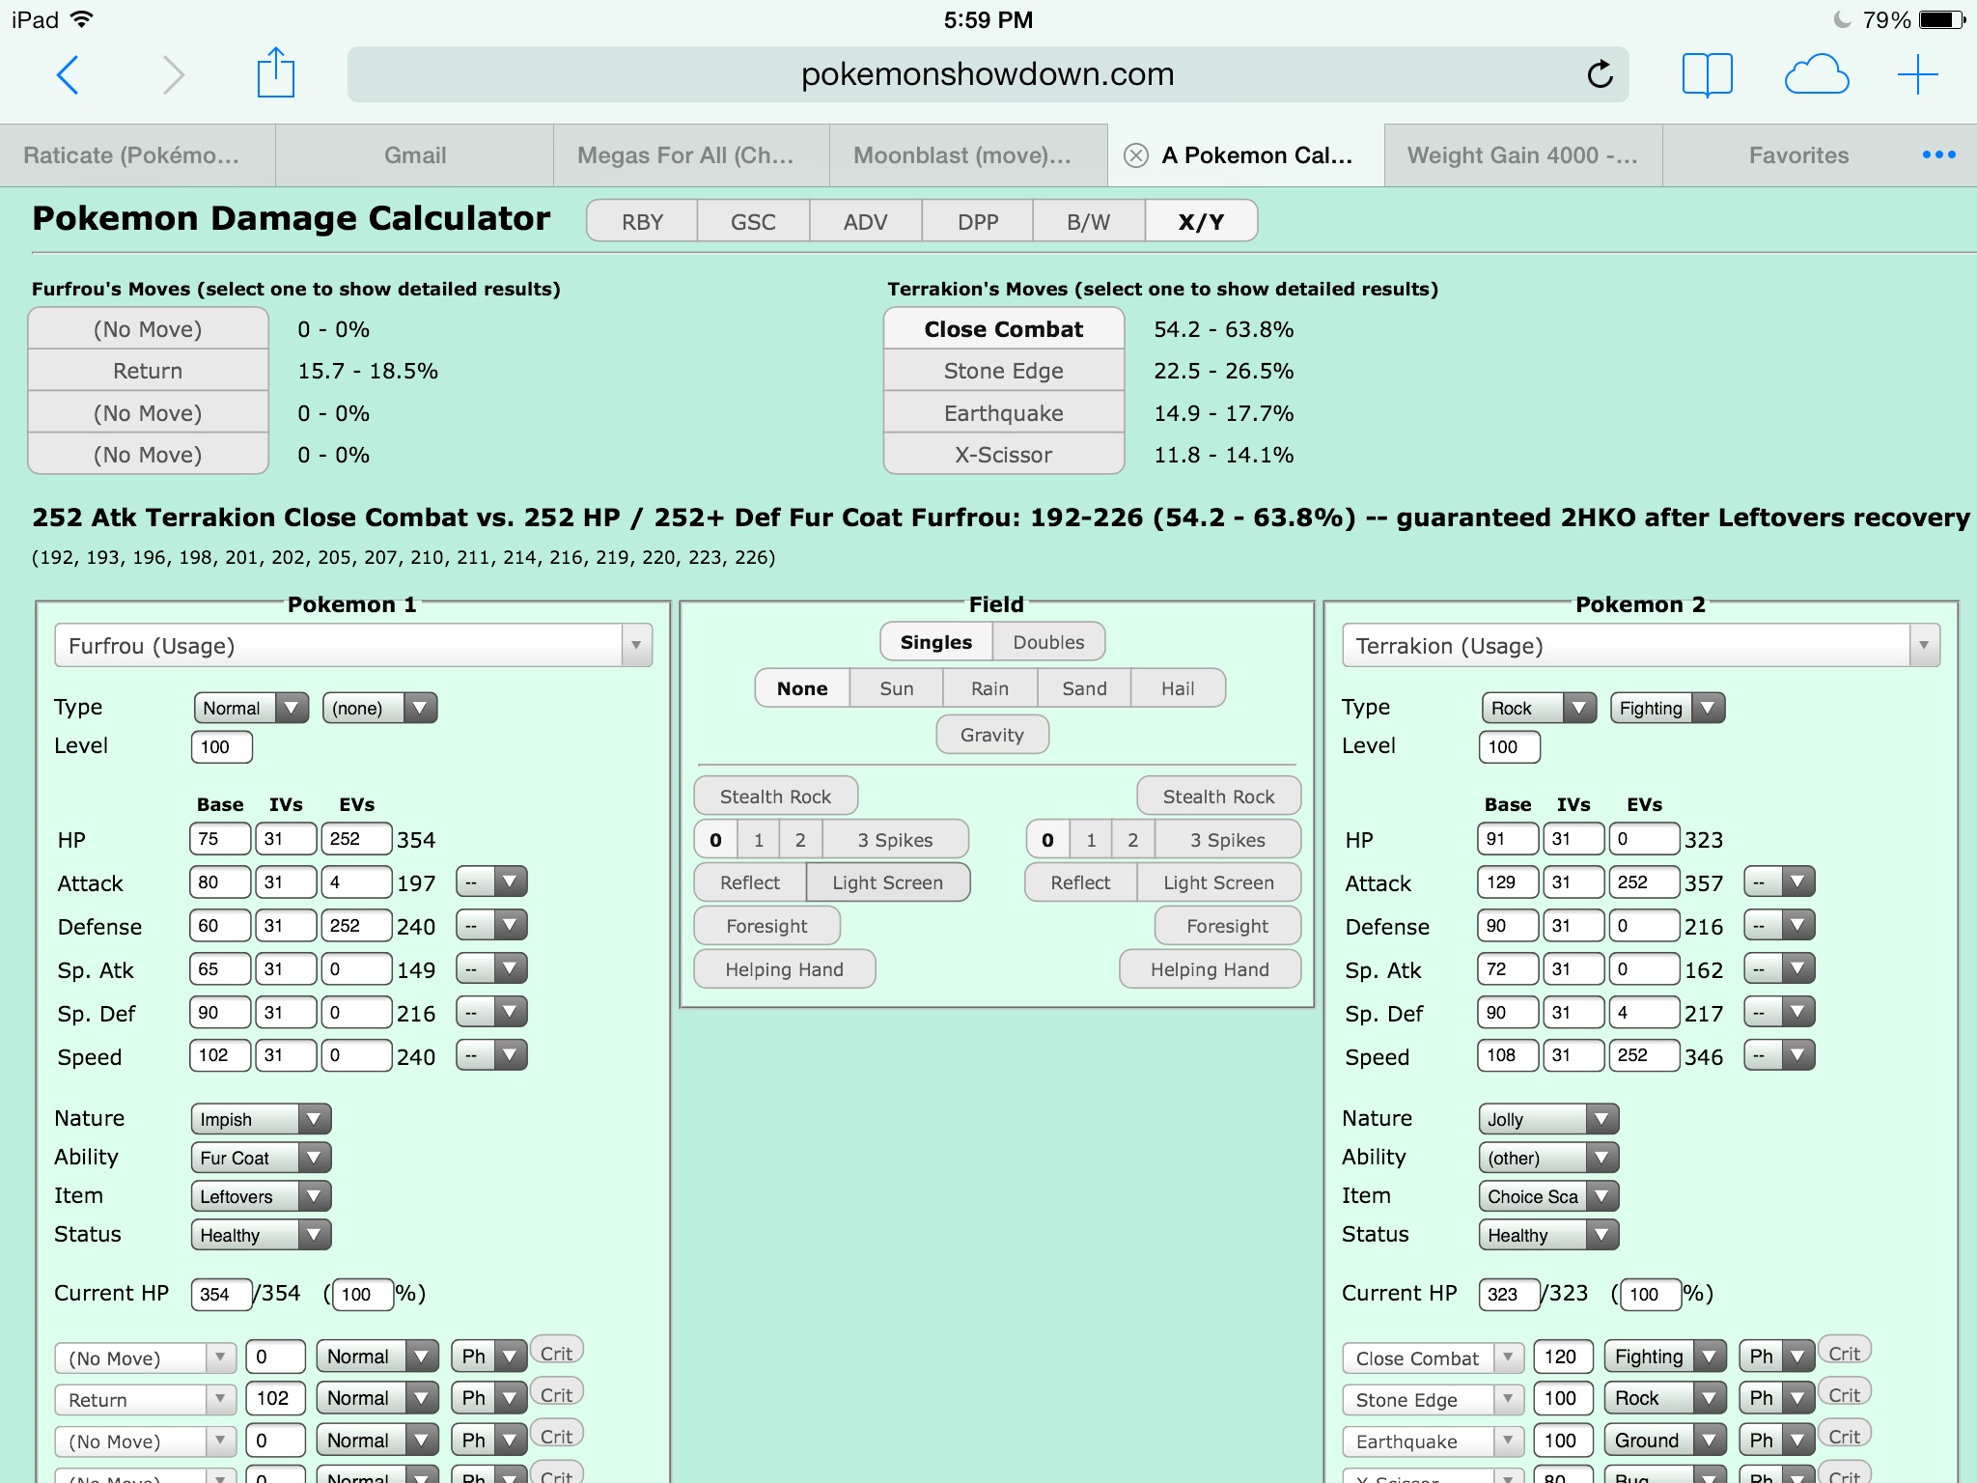The image size is (1977, 1483).
Task: Switch to the Gmail browser tab
Action: [x=415, y=155]
